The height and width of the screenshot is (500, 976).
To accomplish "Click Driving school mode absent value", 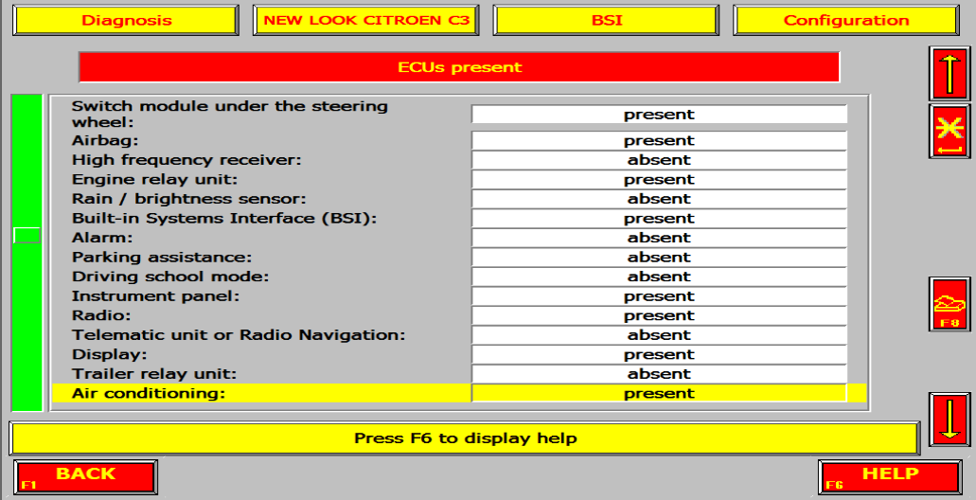I will point(659,277).
